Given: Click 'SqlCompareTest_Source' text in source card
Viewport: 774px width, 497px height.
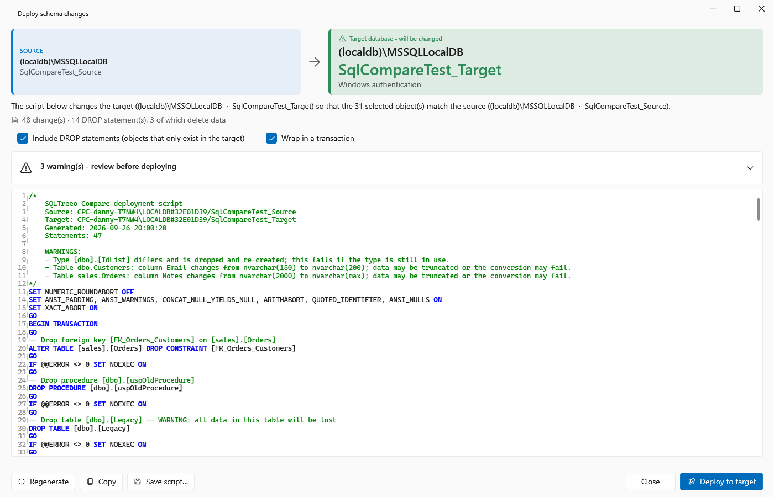Looking at the screenshot, I should coord(61,72).
